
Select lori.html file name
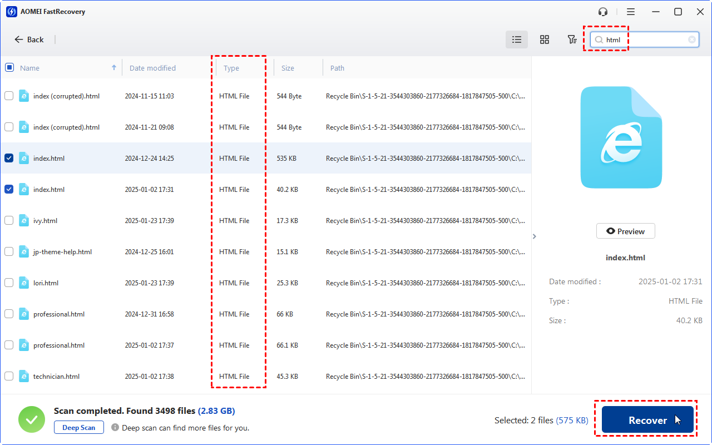click(46, 283)
